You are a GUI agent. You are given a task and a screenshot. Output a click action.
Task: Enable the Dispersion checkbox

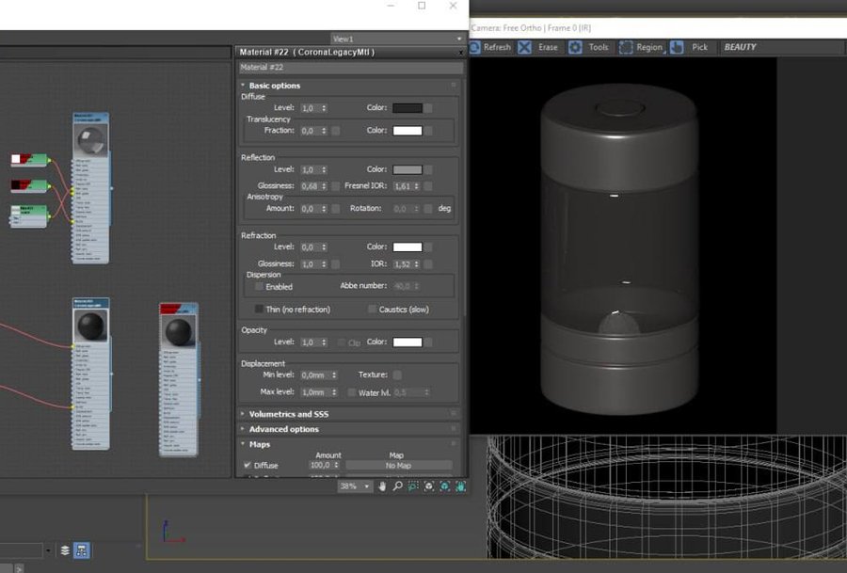click(260, 287)
